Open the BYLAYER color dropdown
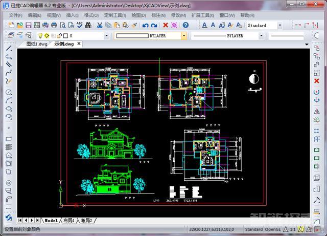Viewport: 327px width, 236px height. [184, 36]
